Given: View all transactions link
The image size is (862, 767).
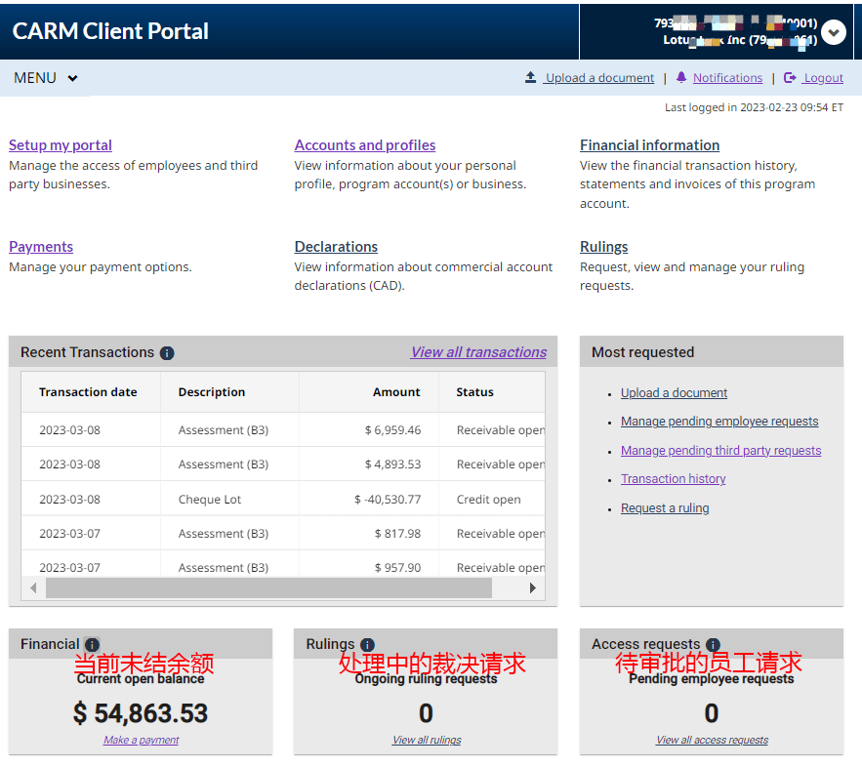Looking at the screenshot, I should (478, 352).
